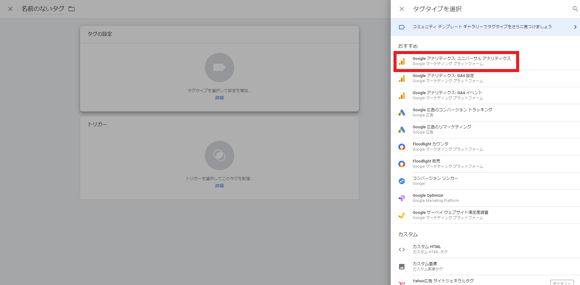Click the trigger placeholder circle icon

click(220, 155)
